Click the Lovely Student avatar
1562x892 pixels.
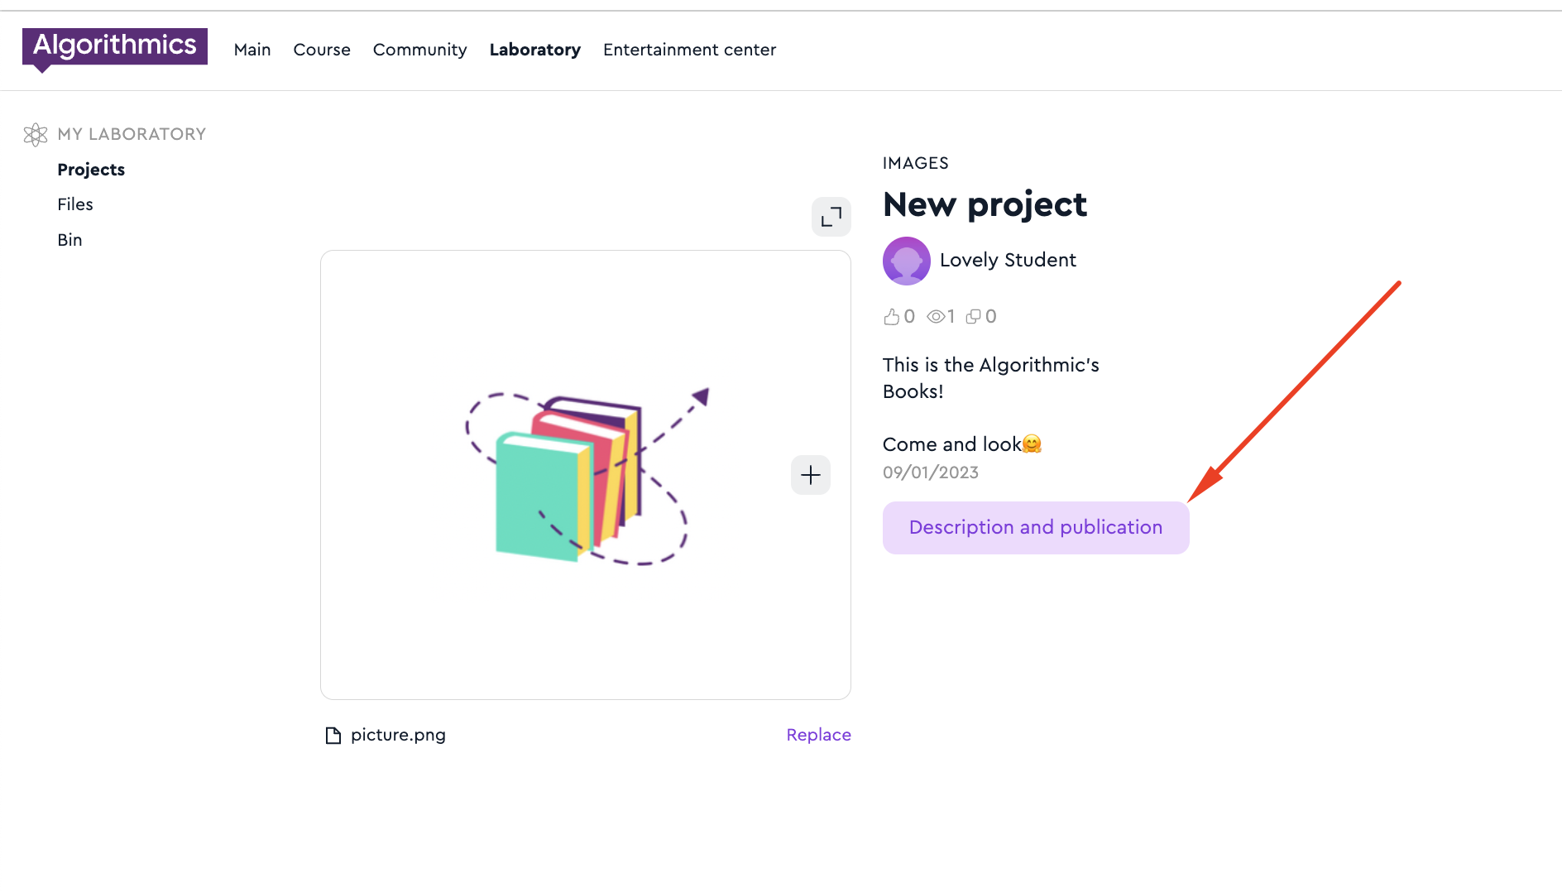coord(906,261)
